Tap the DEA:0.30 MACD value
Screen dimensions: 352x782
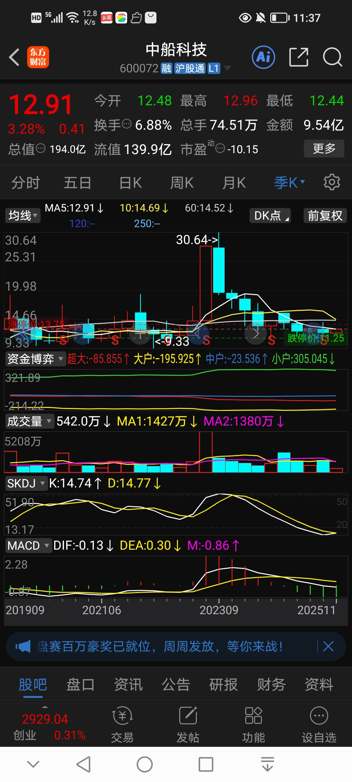[150, 545]
